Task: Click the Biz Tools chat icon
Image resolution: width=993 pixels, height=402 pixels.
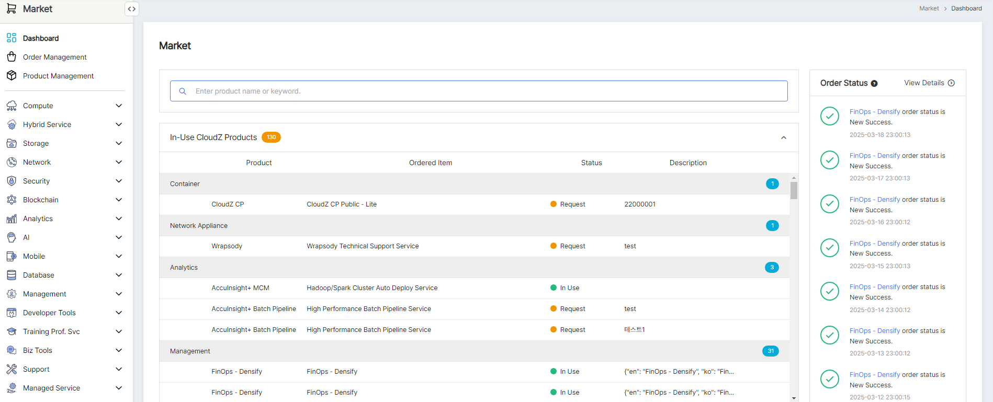Action: [x=12, y=350]
